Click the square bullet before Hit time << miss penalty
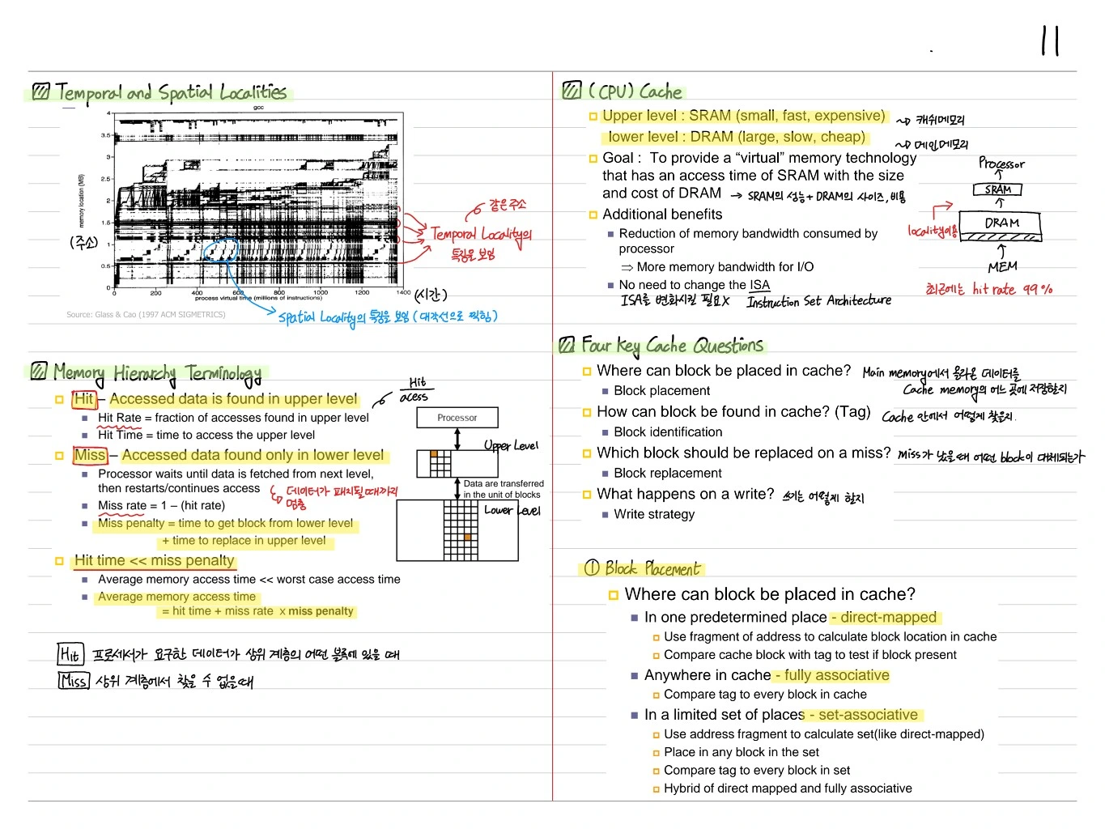Viewport: 1105px width, 829px height. tap(59, 561)
